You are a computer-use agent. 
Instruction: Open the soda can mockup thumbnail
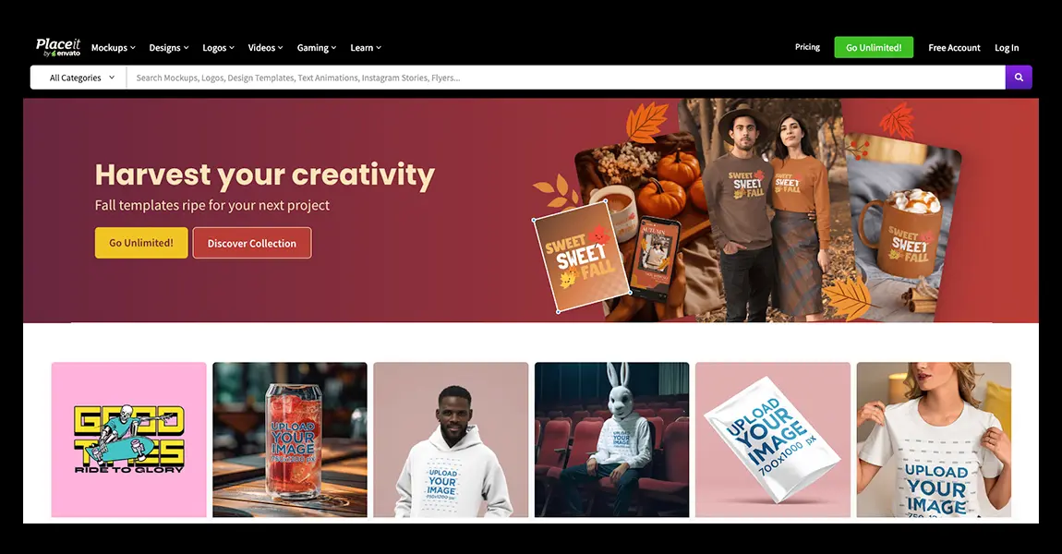tap(290, 440)
